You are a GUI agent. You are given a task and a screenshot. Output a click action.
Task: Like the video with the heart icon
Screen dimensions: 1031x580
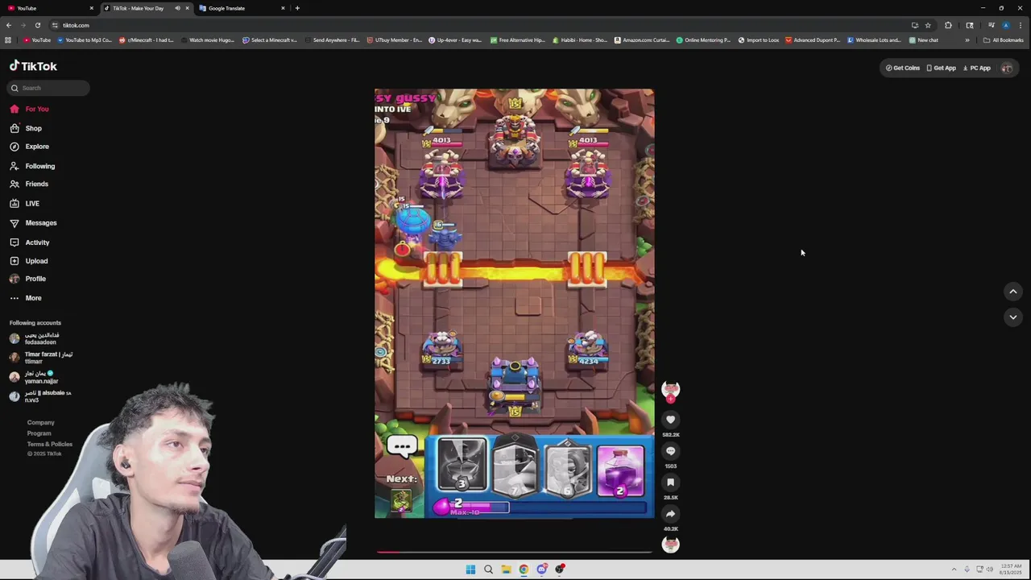tap(670, 420)
